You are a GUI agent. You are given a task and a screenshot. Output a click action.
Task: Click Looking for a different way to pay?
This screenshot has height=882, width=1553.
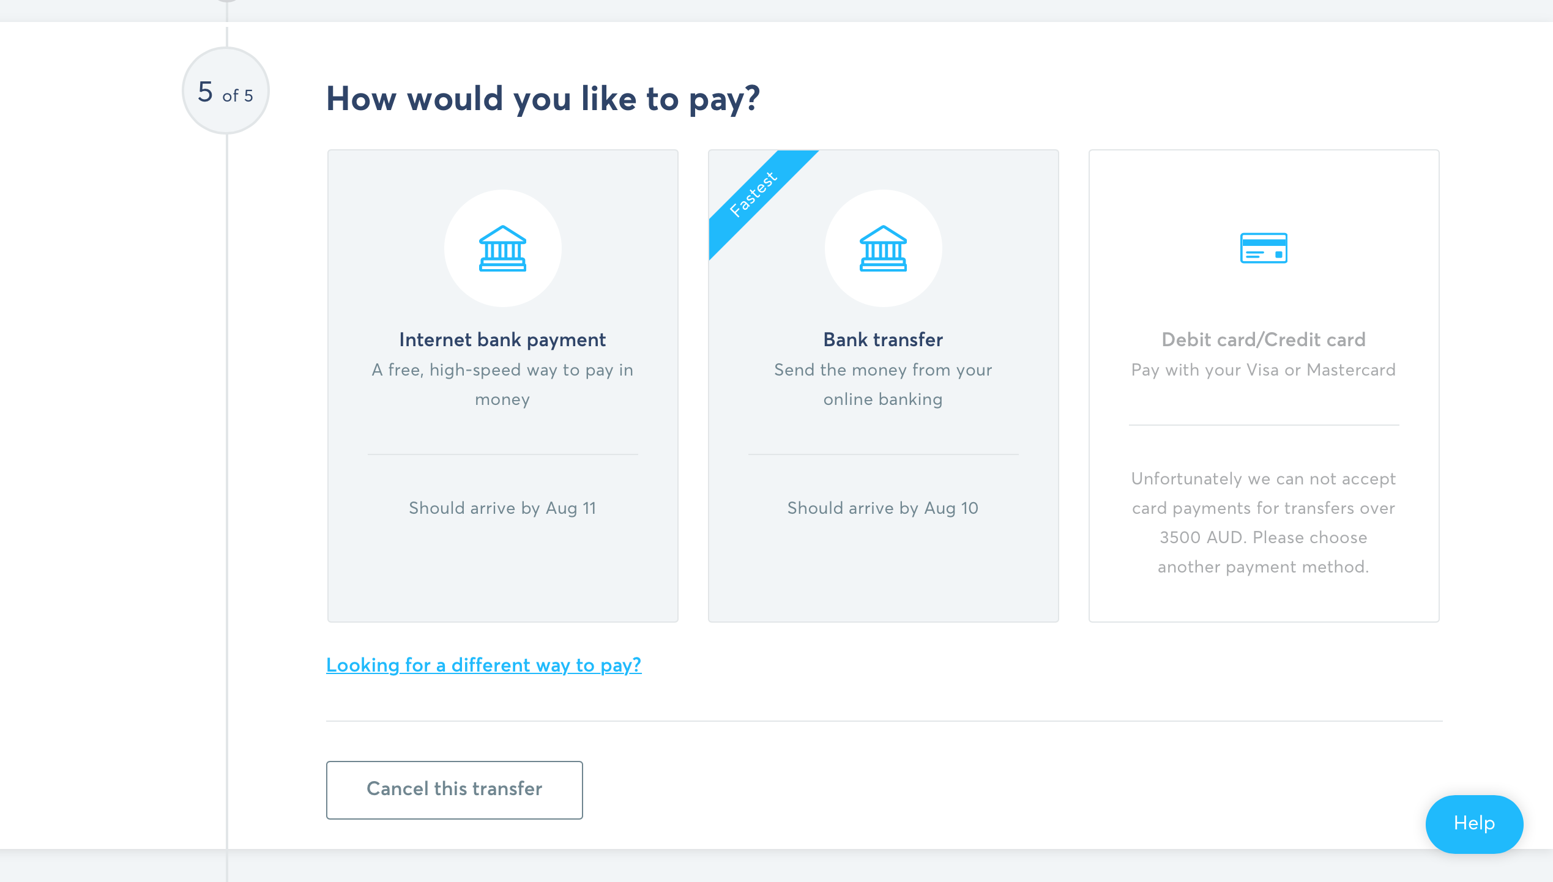(483, 665)
